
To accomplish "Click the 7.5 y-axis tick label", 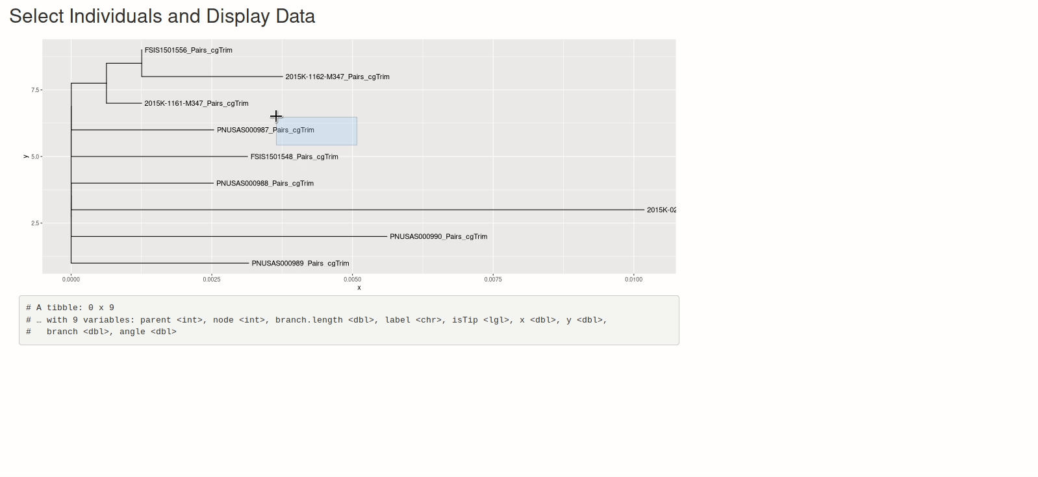I will [x=35, y=90].
